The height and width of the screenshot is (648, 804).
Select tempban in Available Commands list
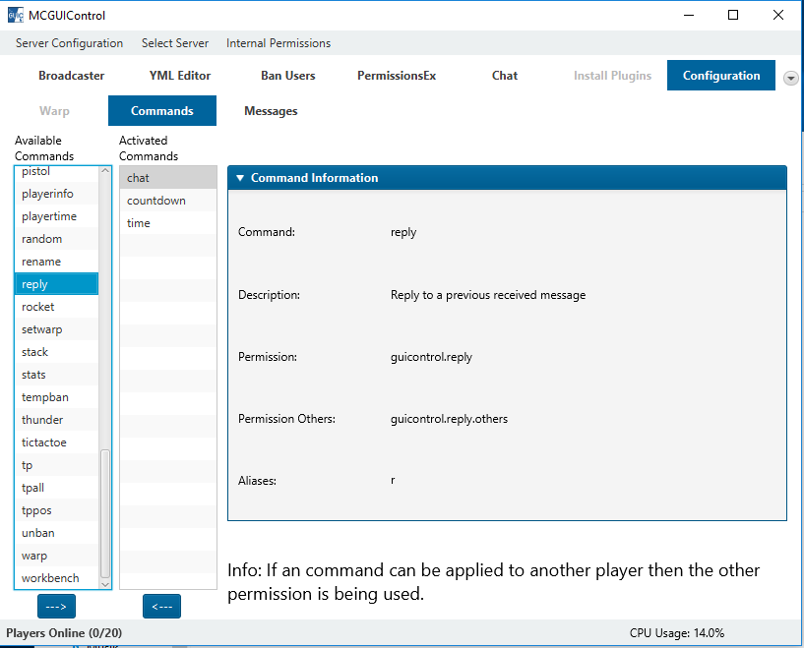pyautogui.click(x=45, y=397)
